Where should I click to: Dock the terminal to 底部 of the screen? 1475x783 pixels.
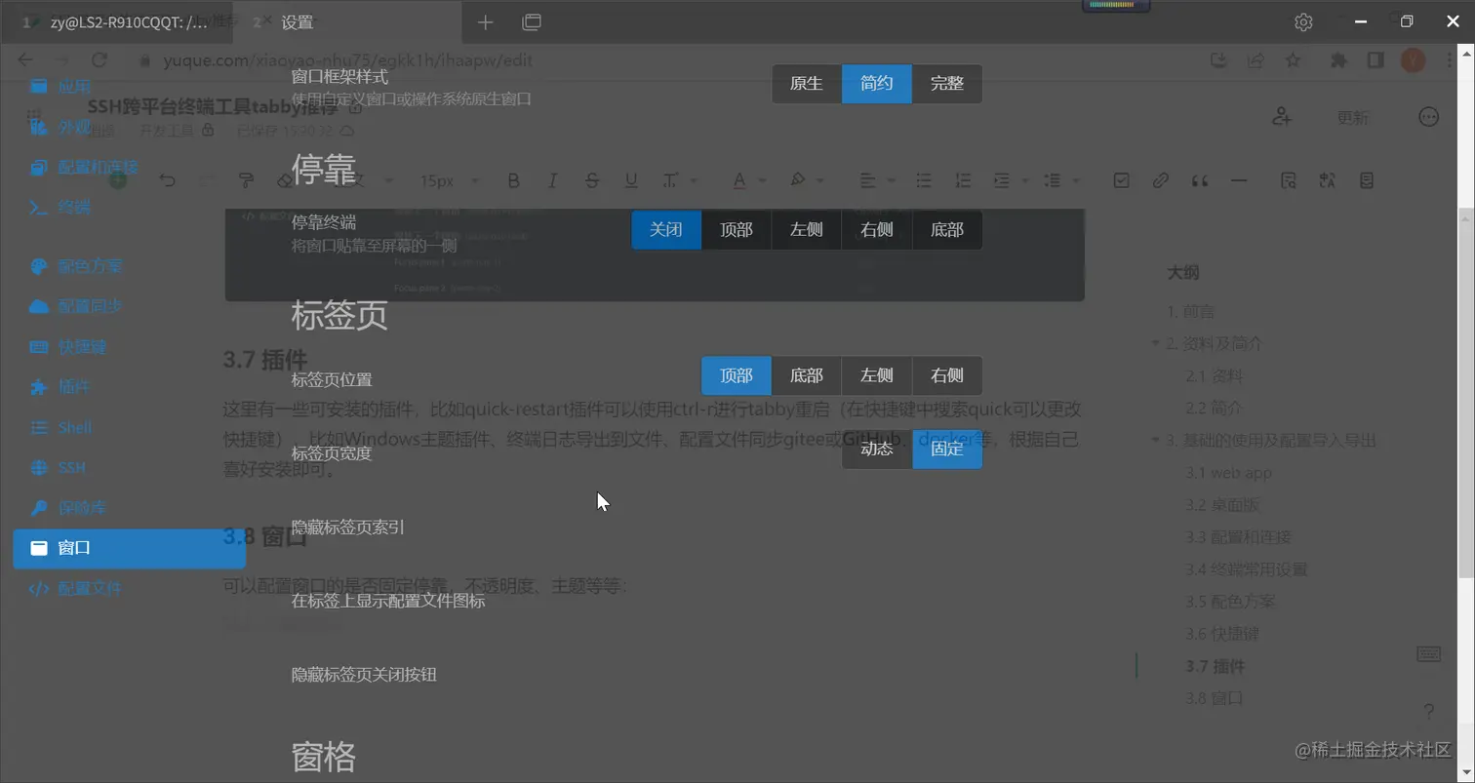(946, 230)
